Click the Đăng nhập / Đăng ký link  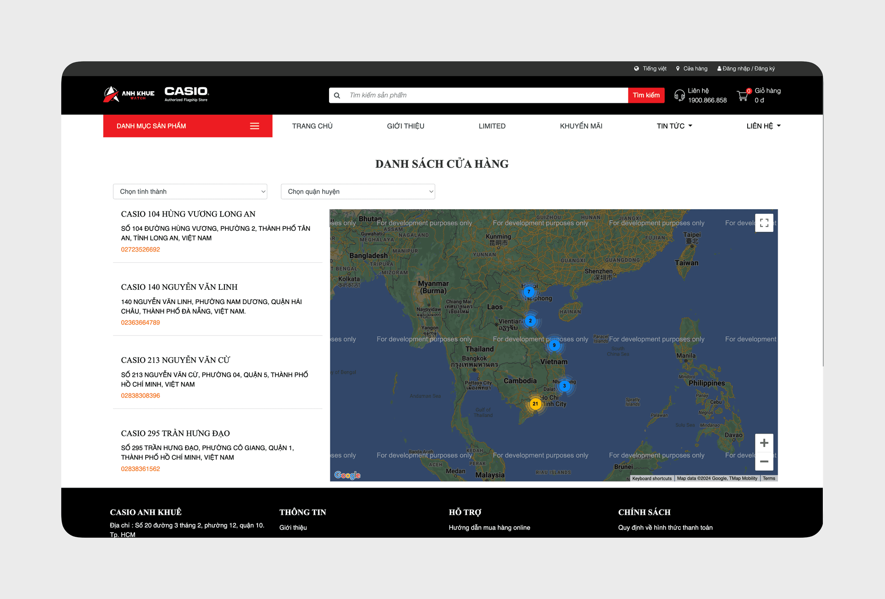[x=746, y=69]
